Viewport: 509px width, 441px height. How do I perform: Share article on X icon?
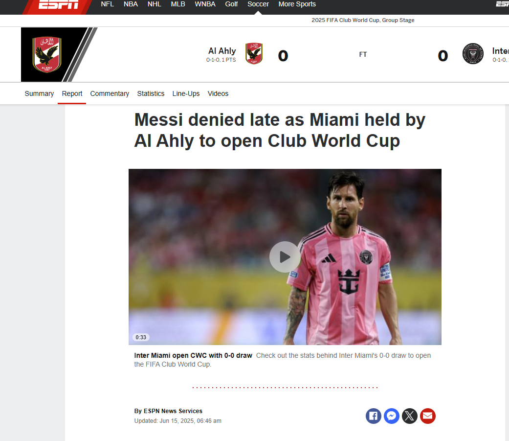coord(410,416)
